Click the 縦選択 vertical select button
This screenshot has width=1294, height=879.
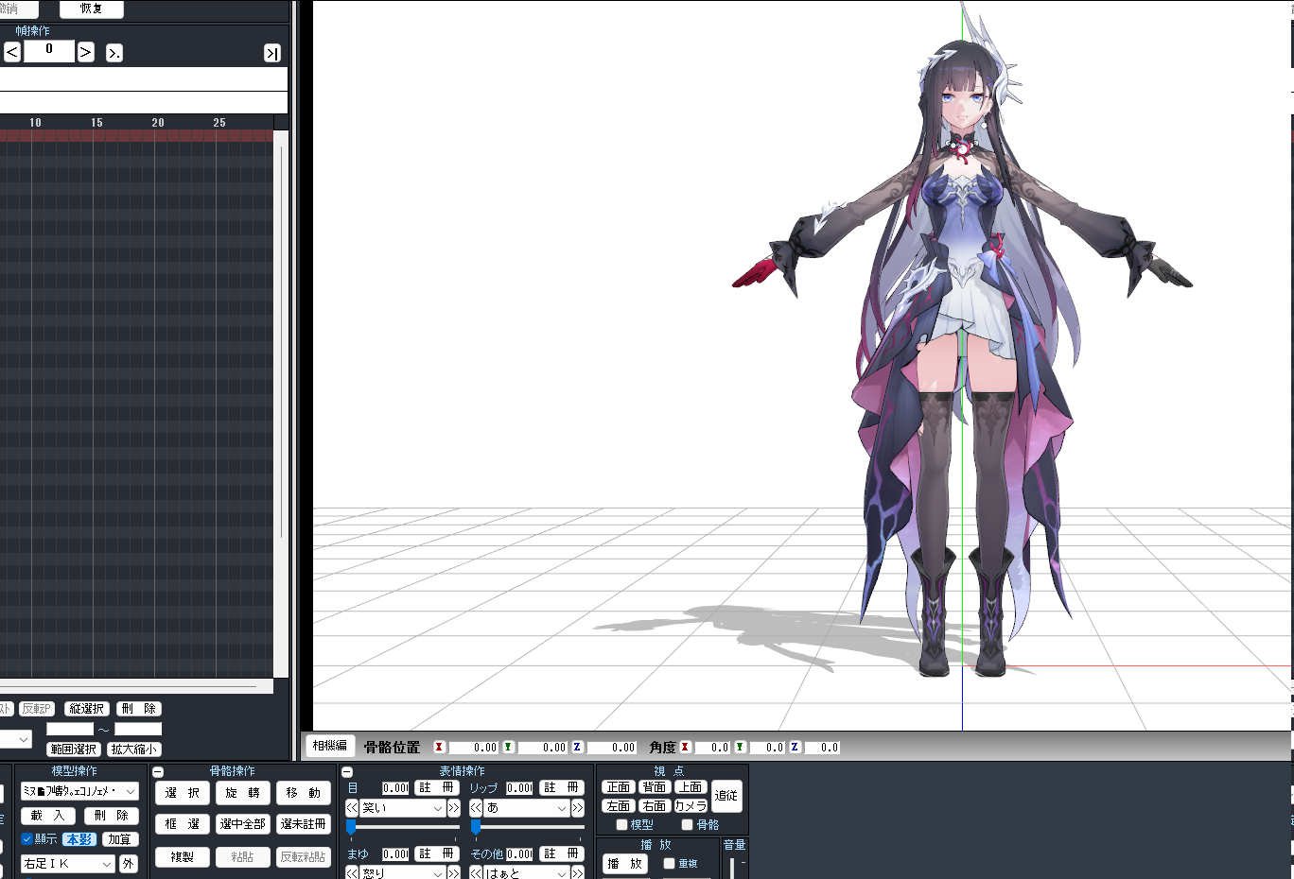pyautogui.click(x=87, y=709)
